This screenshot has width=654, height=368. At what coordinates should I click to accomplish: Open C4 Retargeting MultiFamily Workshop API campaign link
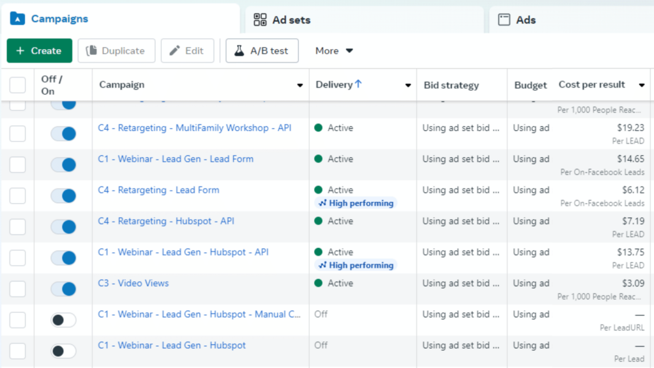pos(194,128)
